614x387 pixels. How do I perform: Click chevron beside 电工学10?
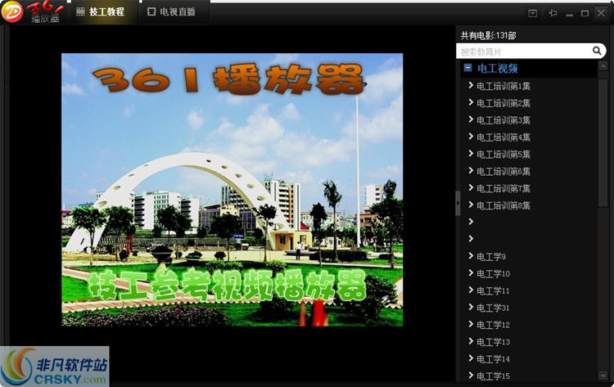(471, 272)
